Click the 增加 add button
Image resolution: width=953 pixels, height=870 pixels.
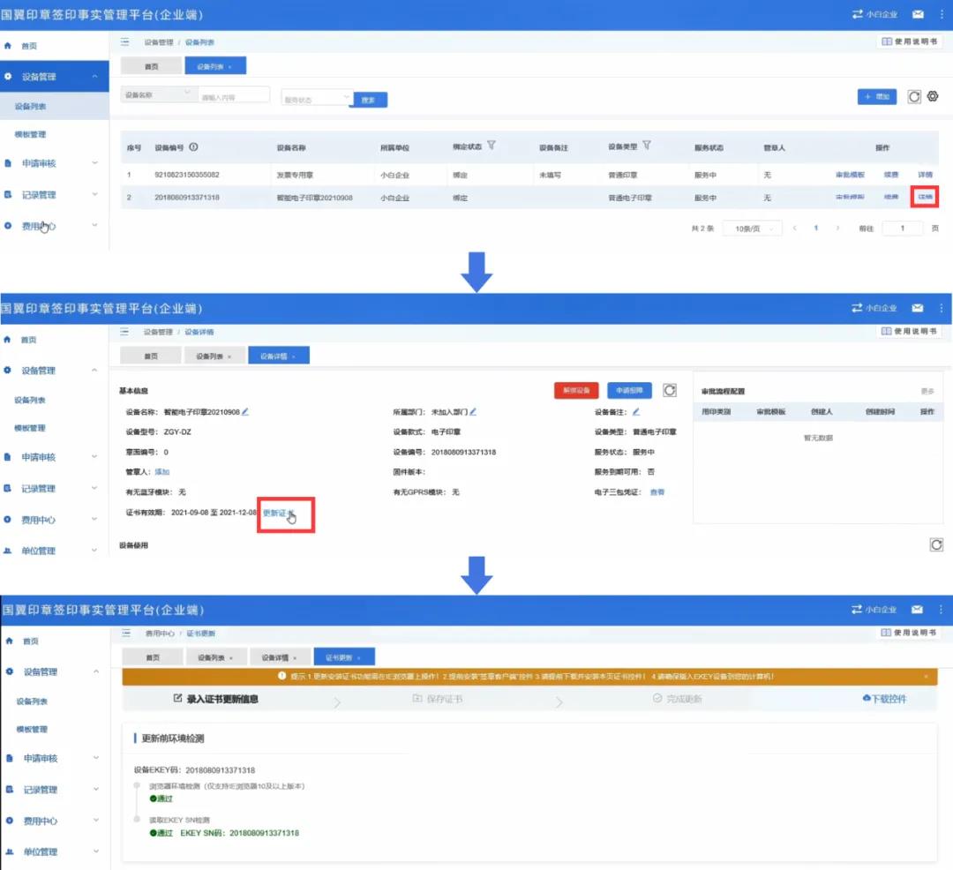pyautogui.click(x=877, y=96)
